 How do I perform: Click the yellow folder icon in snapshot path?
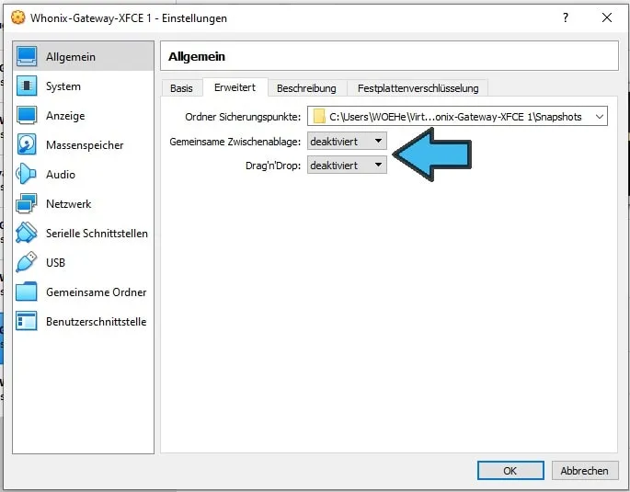(319, 117)
